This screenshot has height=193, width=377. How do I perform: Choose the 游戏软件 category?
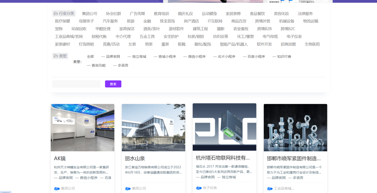[x=176, y=29]
